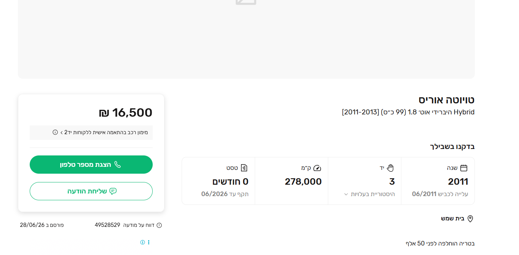Click the 16,500 ₪ price
Viewport: 519px width, 255px height.
tap(126, 112)
